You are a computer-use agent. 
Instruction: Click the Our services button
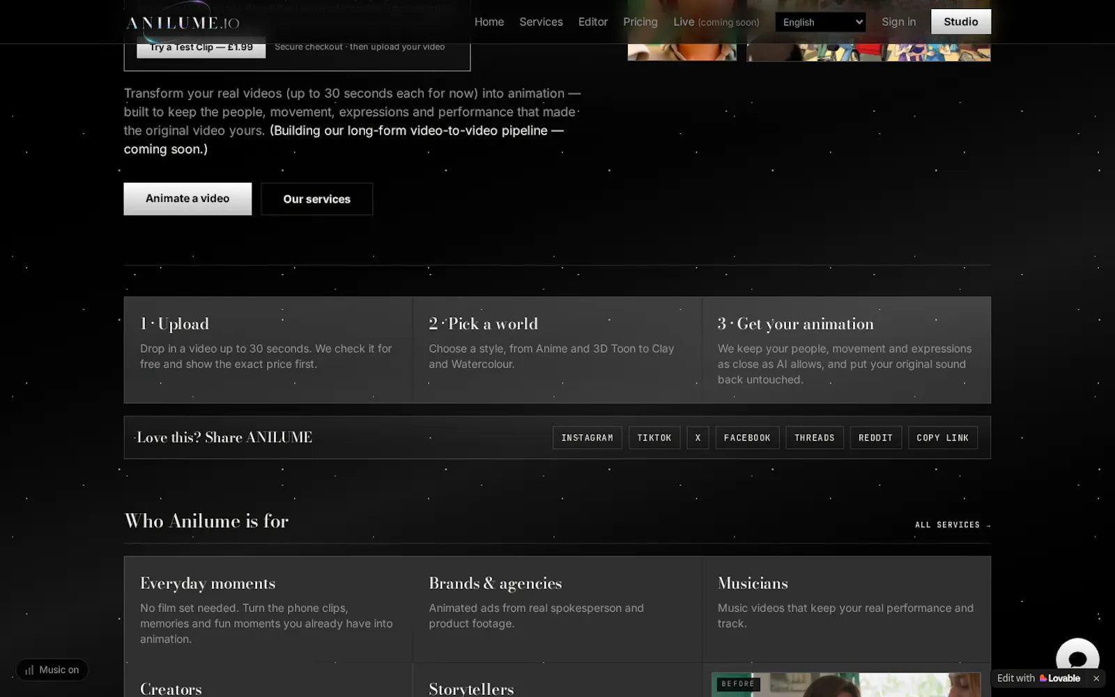click(317, 199)
